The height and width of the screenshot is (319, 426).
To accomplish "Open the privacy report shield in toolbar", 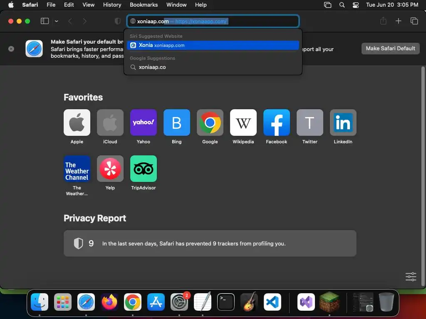I will (118, 21).
